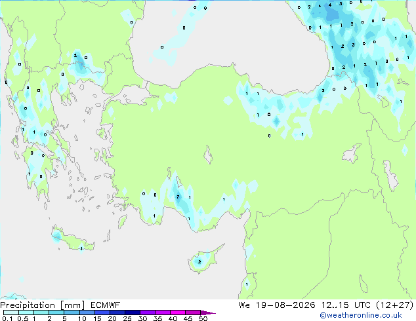
Task: Select the 45–50 mm legend color swatch
Action: coord(193,312)
